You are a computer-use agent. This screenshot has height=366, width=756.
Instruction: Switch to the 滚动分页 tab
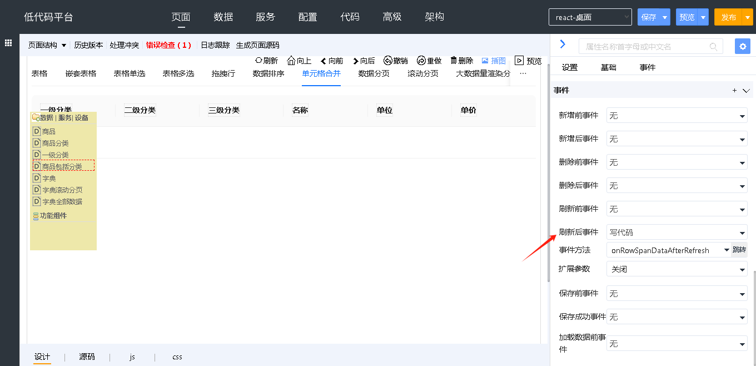pyautogui.click(x=423, y=73)
